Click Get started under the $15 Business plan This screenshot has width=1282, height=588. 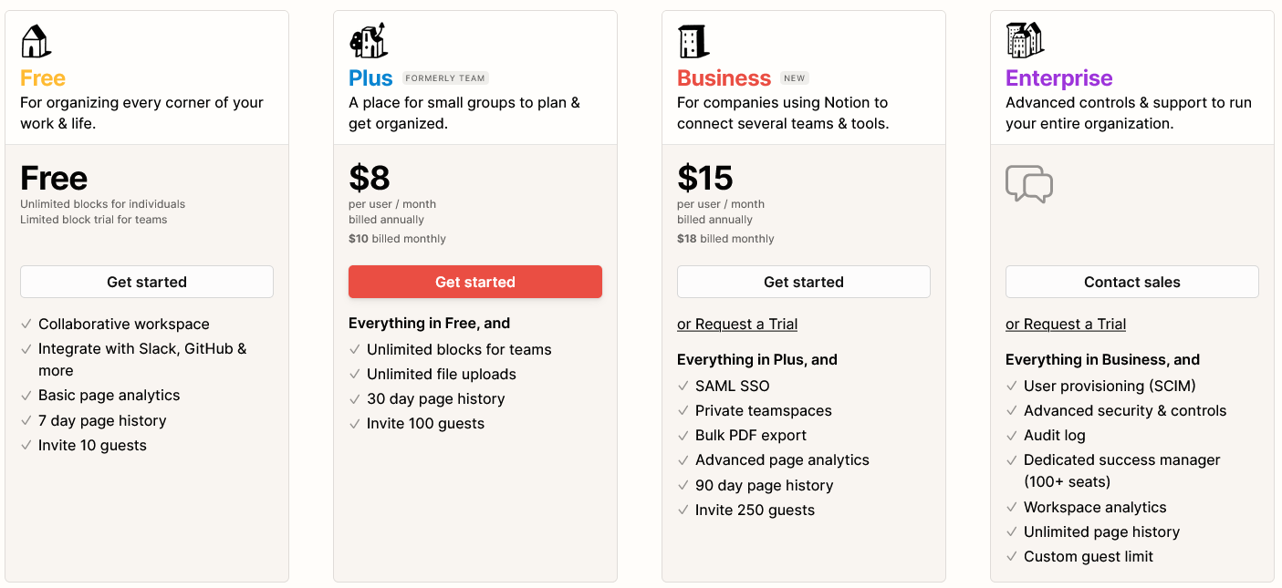[804, 282]
